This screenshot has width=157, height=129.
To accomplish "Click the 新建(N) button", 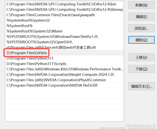I will 141,5.
